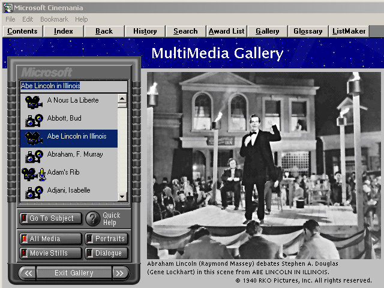Screen dimensions: 384x288
Task: Open the Help menu
Action: coord(82,19)
